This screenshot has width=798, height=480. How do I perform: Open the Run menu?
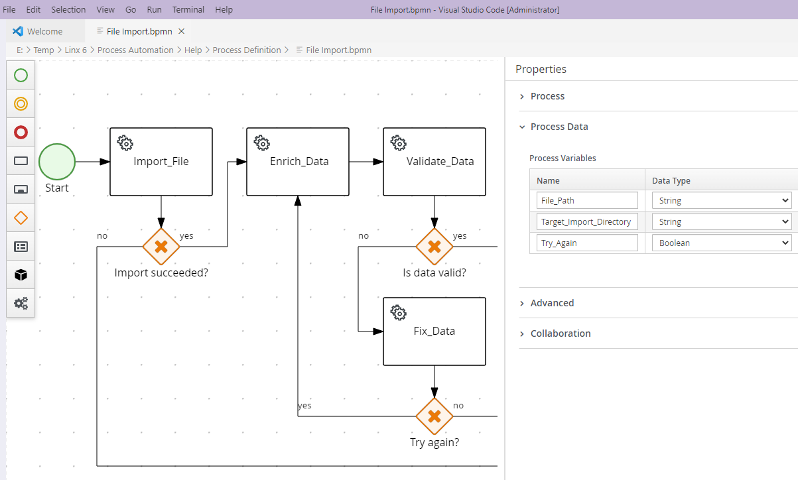point(154,9)
